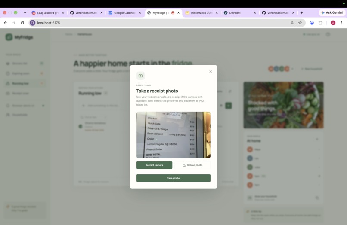
Task: Click the Take photo button
Action: tap(173, 178)
